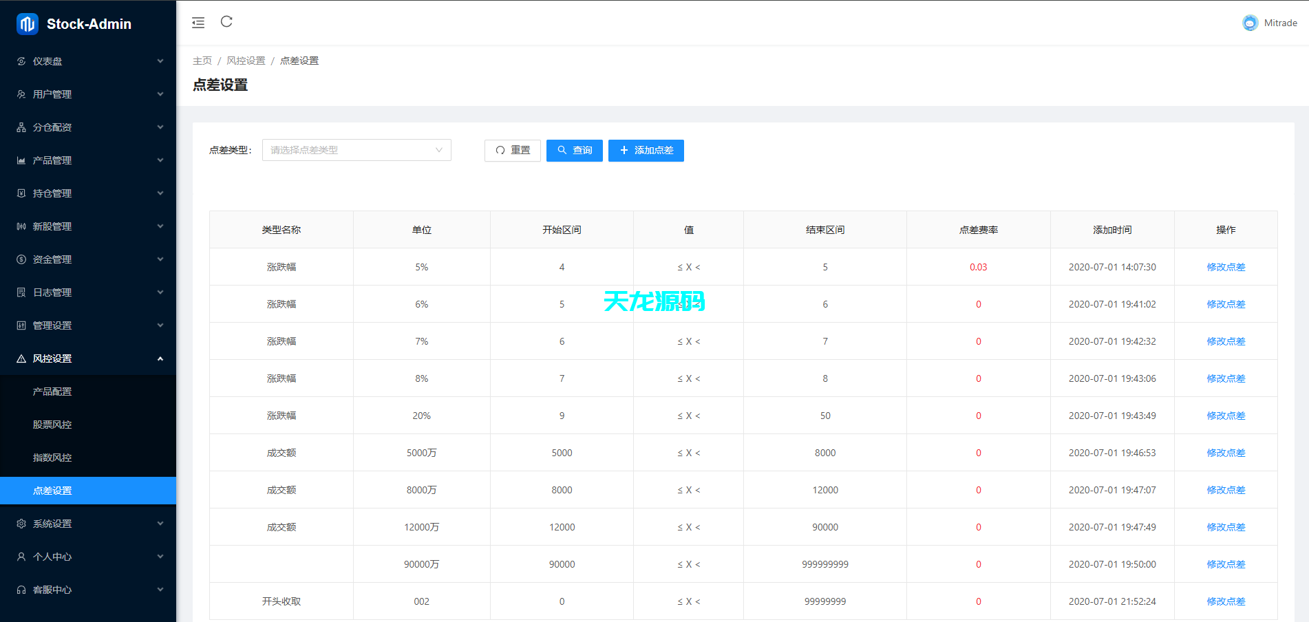The width and height of the screenshot is (1309, 622).
Task: Open the 新股管理 new stock management icon
Action: (x=21, y=226)
